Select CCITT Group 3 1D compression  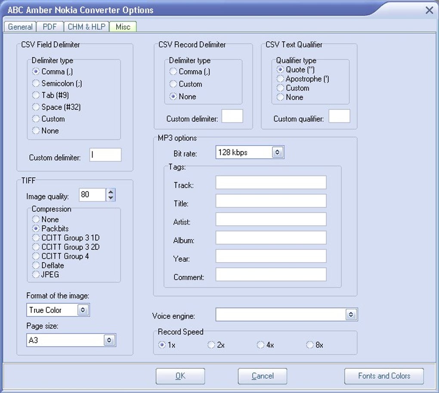[x=66, y=238]
